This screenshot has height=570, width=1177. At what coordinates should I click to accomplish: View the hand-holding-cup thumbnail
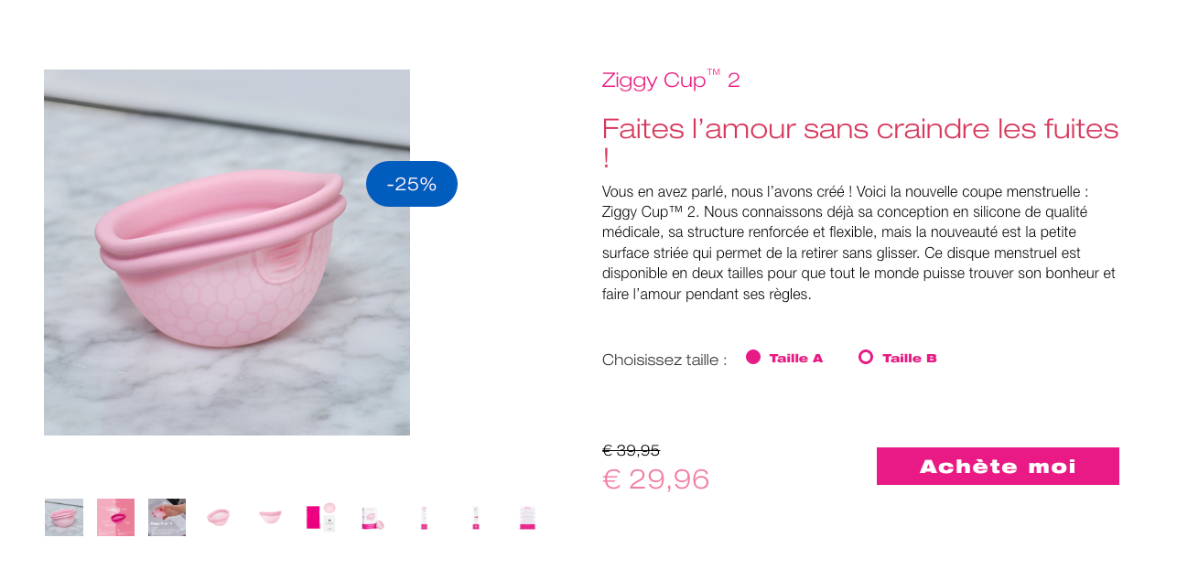tap(167, 517)
